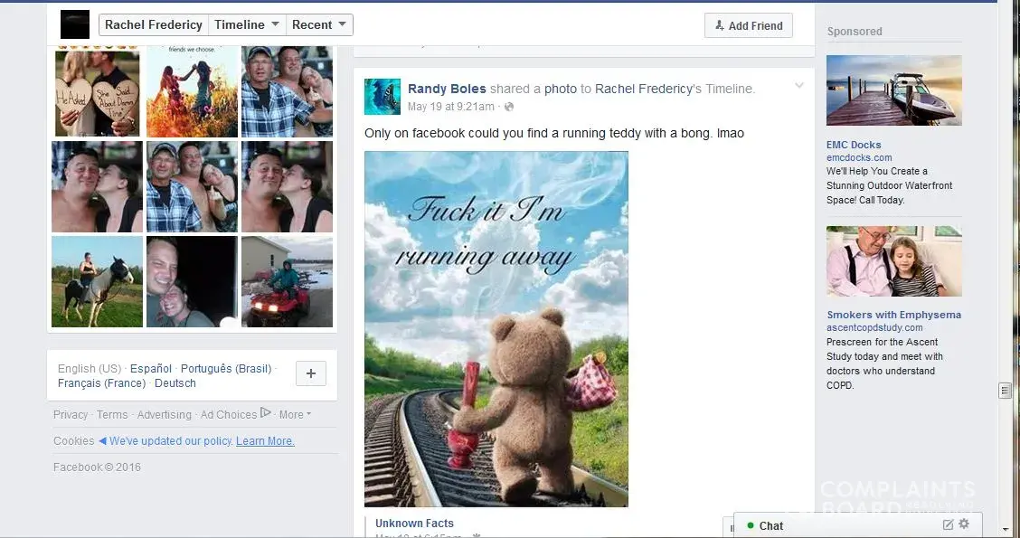Click the Ad Choices triangle icon

(265, 412)
